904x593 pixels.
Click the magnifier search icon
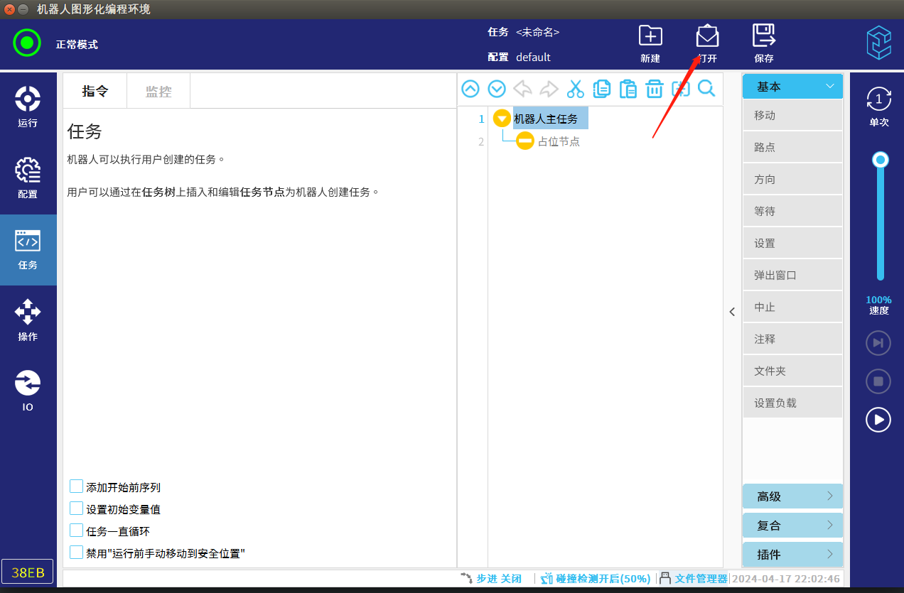[706, 89]
